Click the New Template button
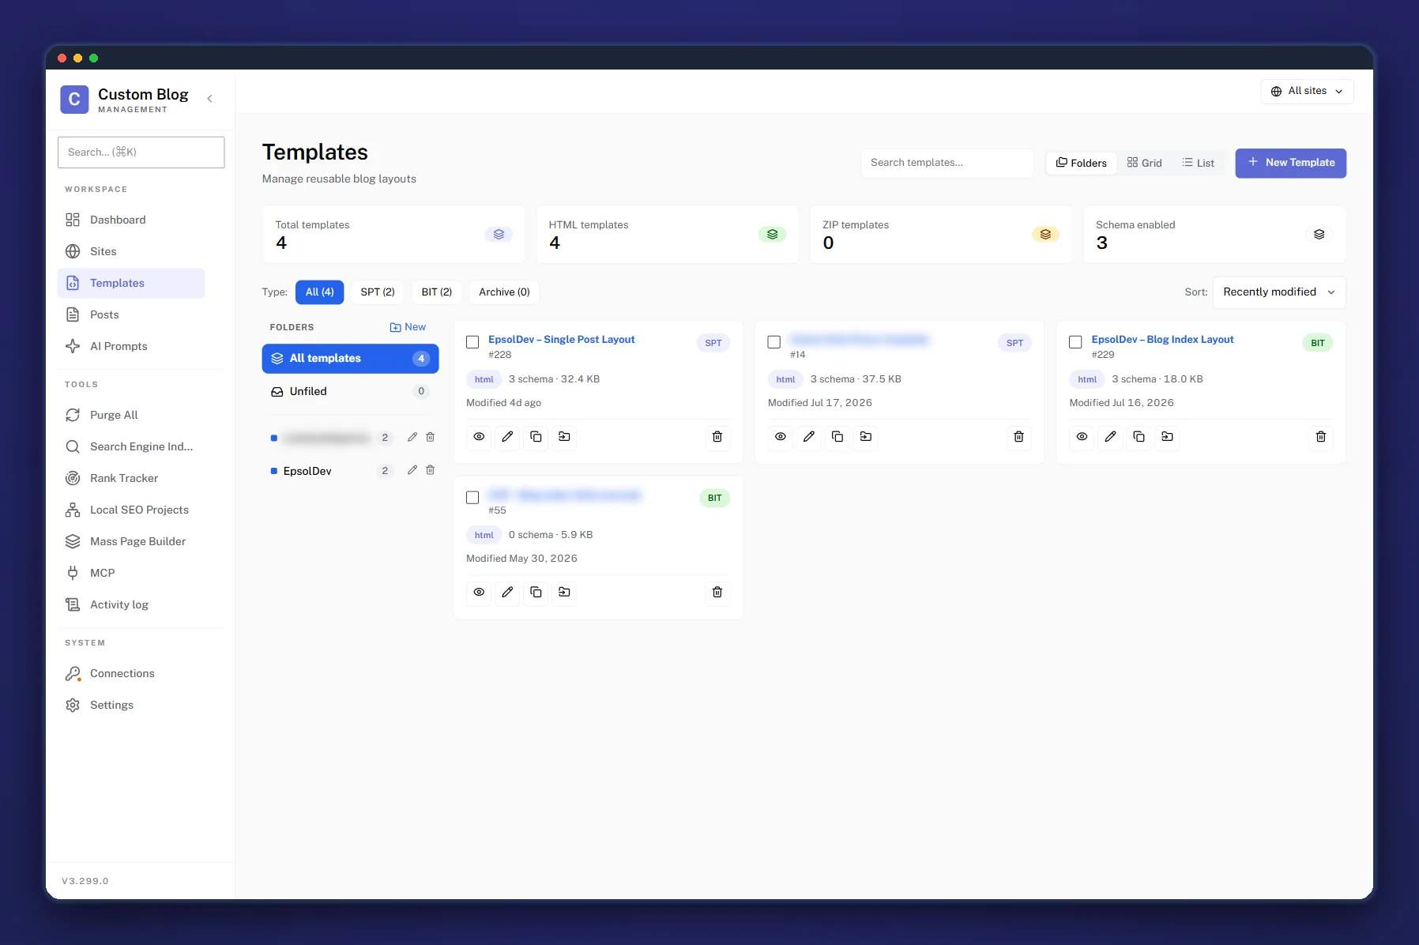1419x945 pixels. click(1291, 163)
